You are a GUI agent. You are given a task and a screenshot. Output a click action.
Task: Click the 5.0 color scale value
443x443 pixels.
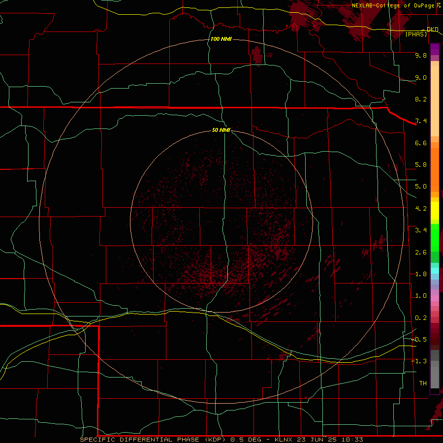click(421, 187)
